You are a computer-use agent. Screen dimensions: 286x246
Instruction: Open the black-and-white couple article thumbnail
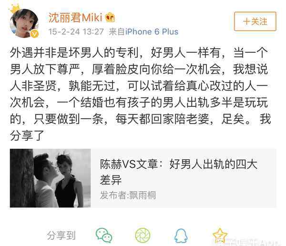coord(51,178)
